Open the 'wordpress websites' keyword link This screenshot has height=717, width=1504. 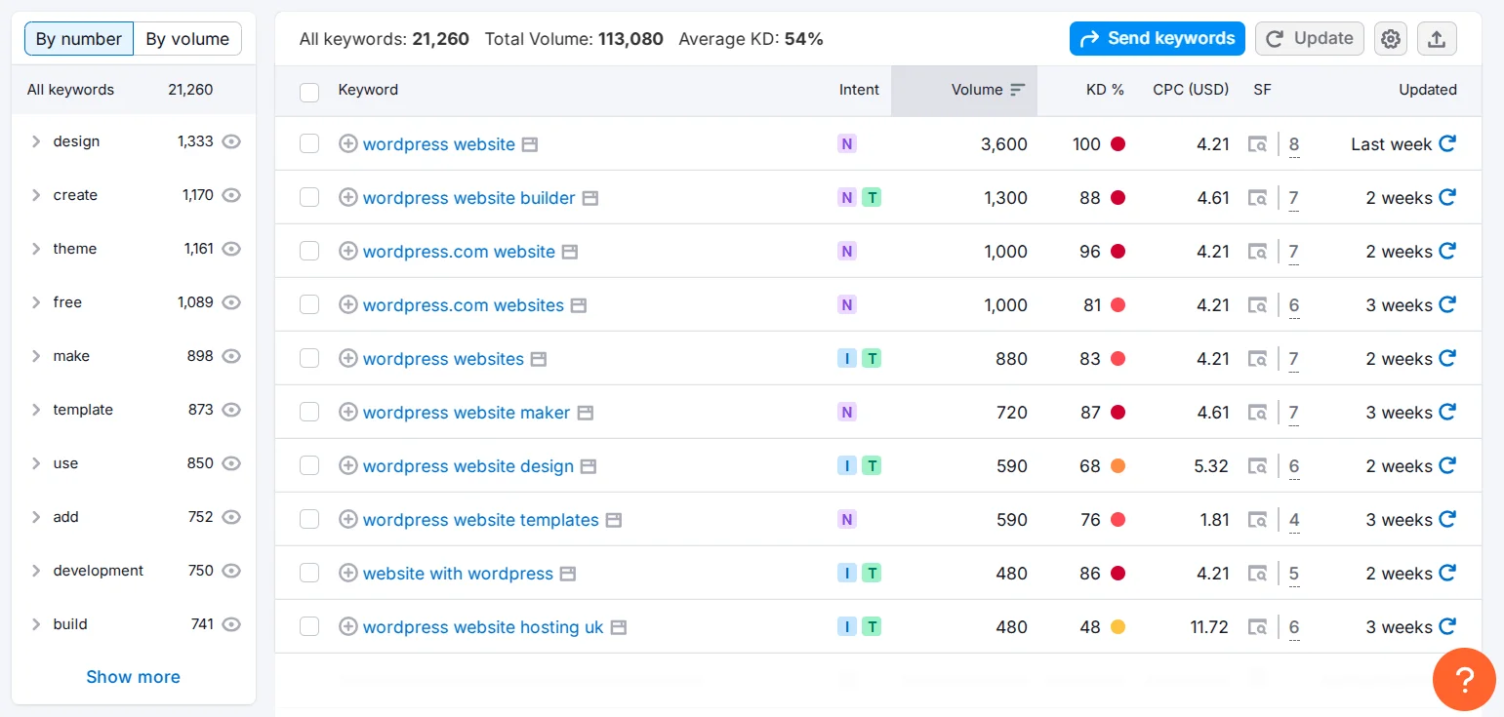coord(443,359)
